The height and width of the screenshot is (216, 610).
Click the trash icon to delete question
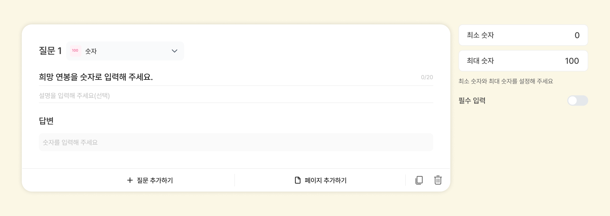438,180
